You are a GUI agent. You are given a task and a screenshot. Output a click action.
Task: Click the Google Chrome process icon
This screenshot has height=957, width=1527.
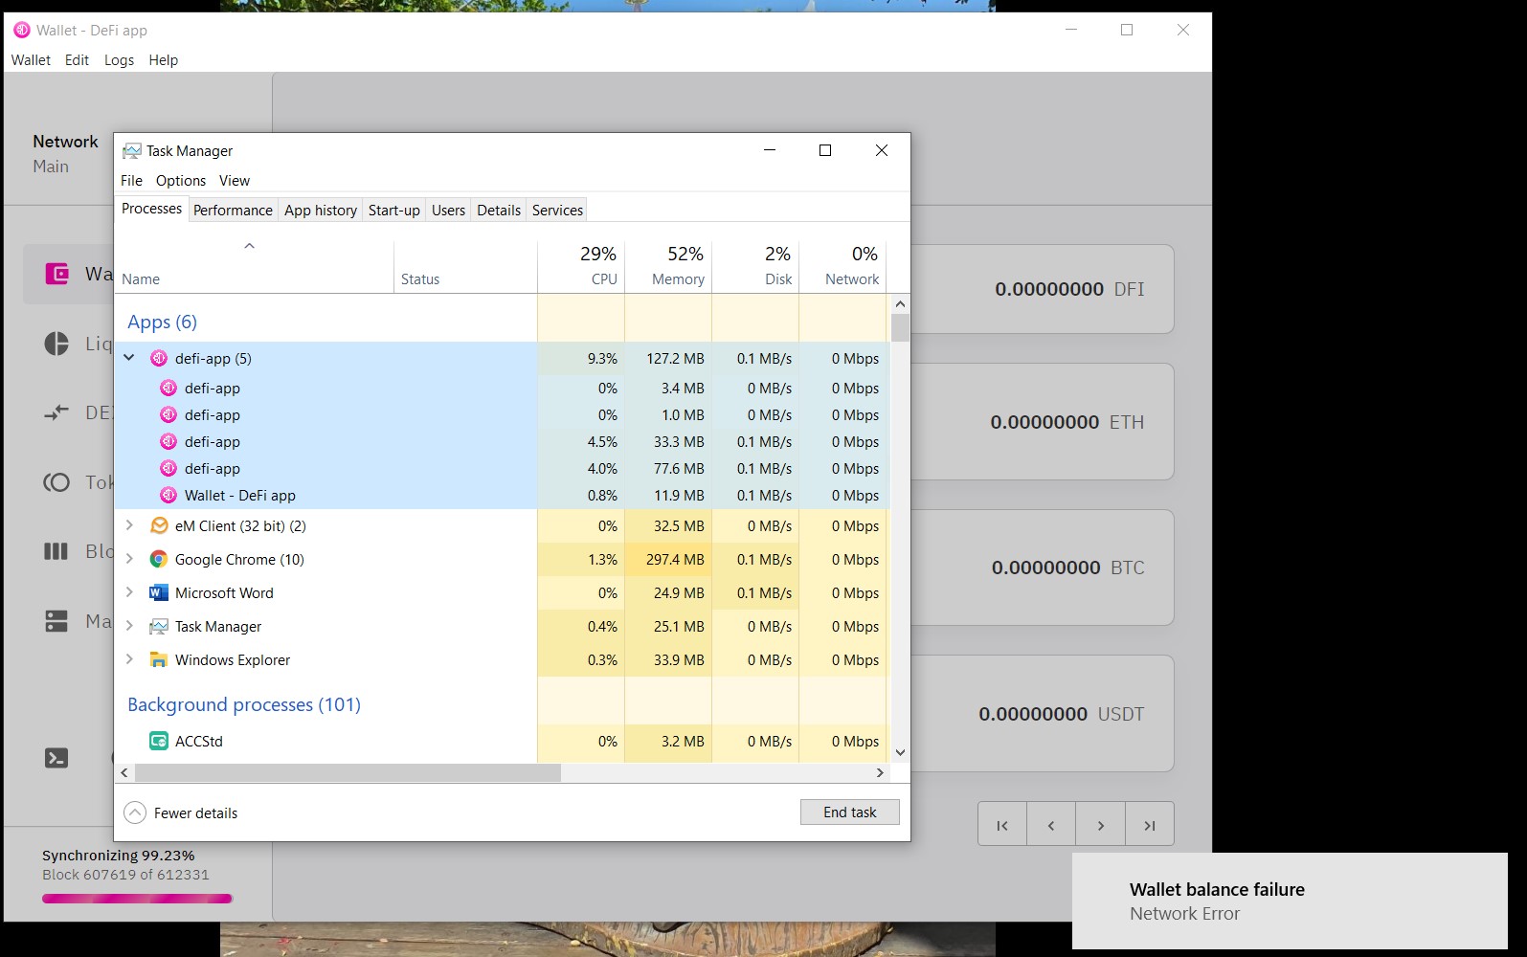click(x=159, y=560)
